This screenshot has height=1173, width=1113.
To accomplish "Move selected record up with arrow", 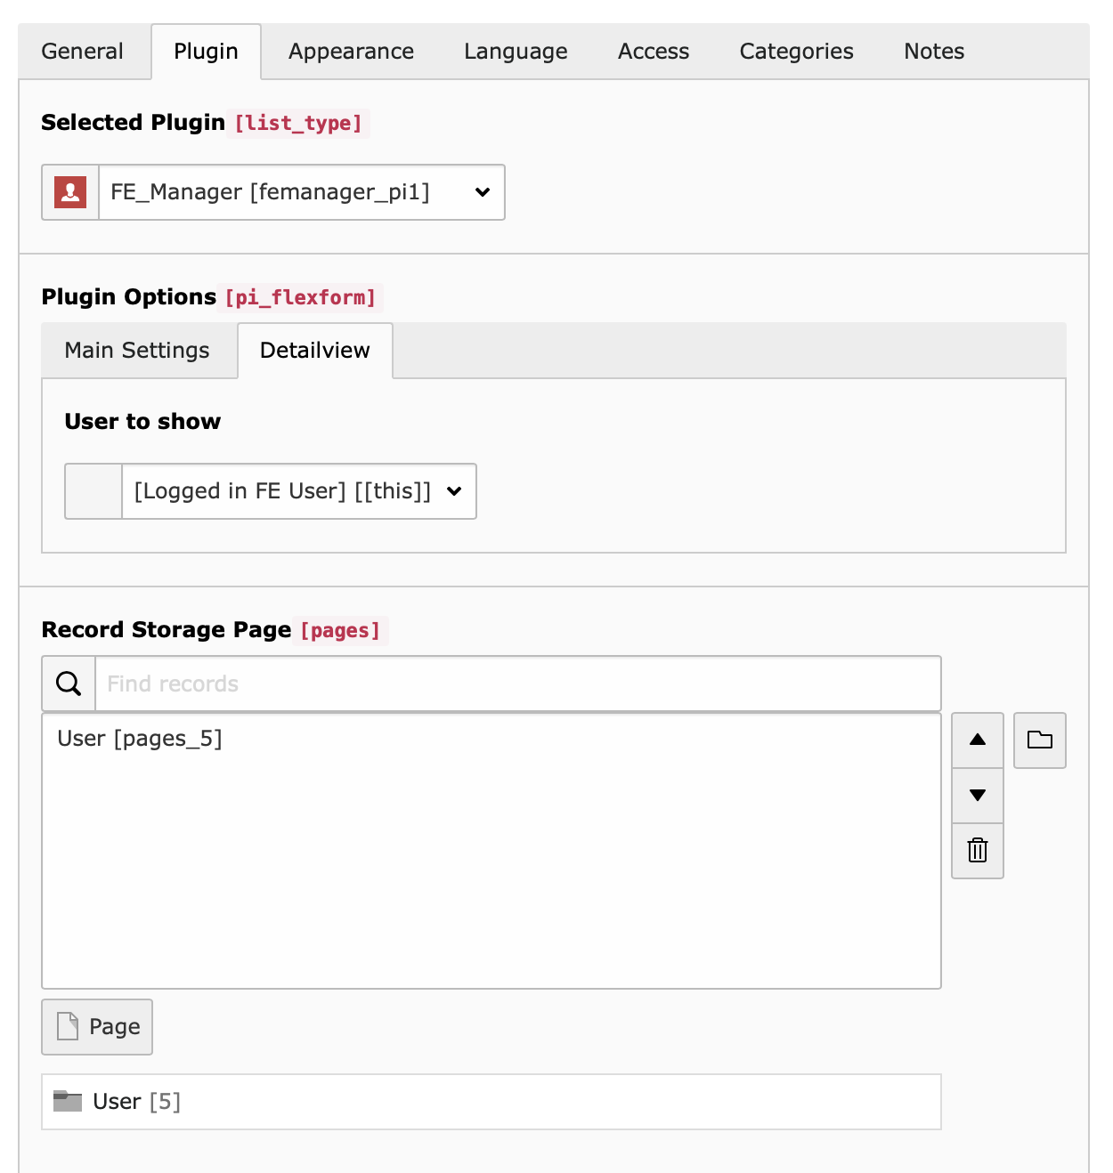I will click(x=977, y=740).
